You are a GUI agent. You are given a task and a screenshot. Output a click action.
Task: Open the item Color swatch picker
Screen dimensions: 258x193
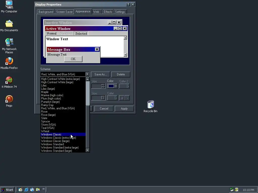coord(112,86)
